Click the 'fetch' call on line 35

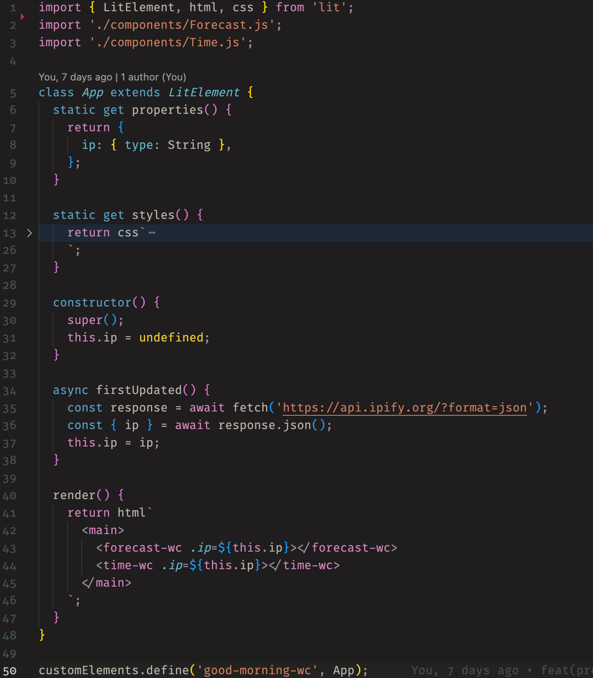click(250, 407)
